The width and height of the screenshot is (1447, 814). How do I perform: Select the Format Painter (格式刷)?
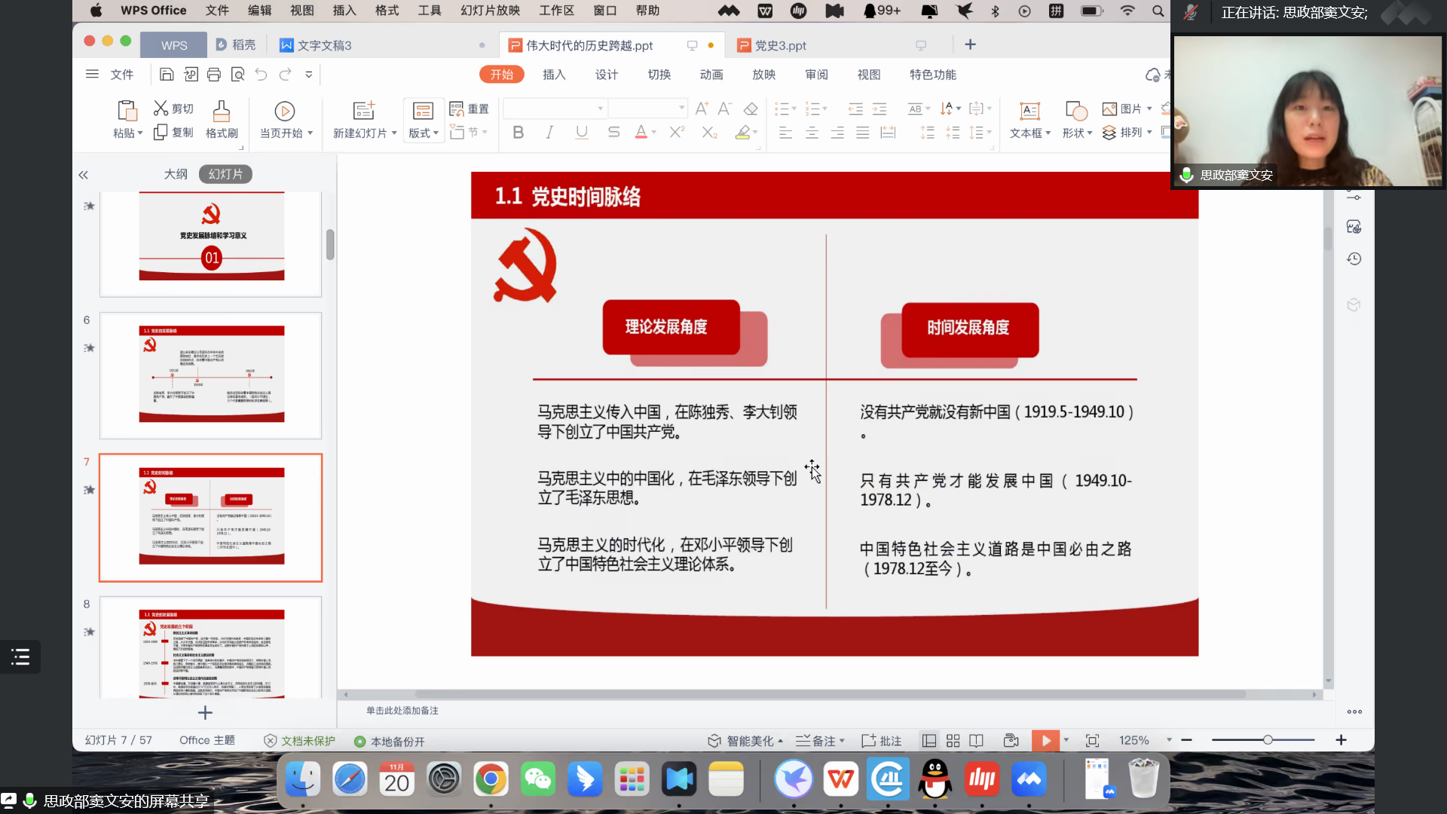222,120
